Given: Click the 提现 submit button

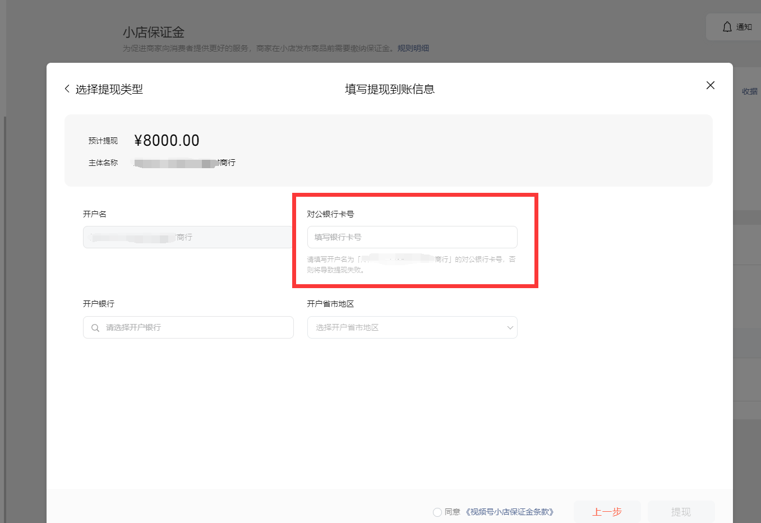Looking at the screenshot, I should coord(681,512).
